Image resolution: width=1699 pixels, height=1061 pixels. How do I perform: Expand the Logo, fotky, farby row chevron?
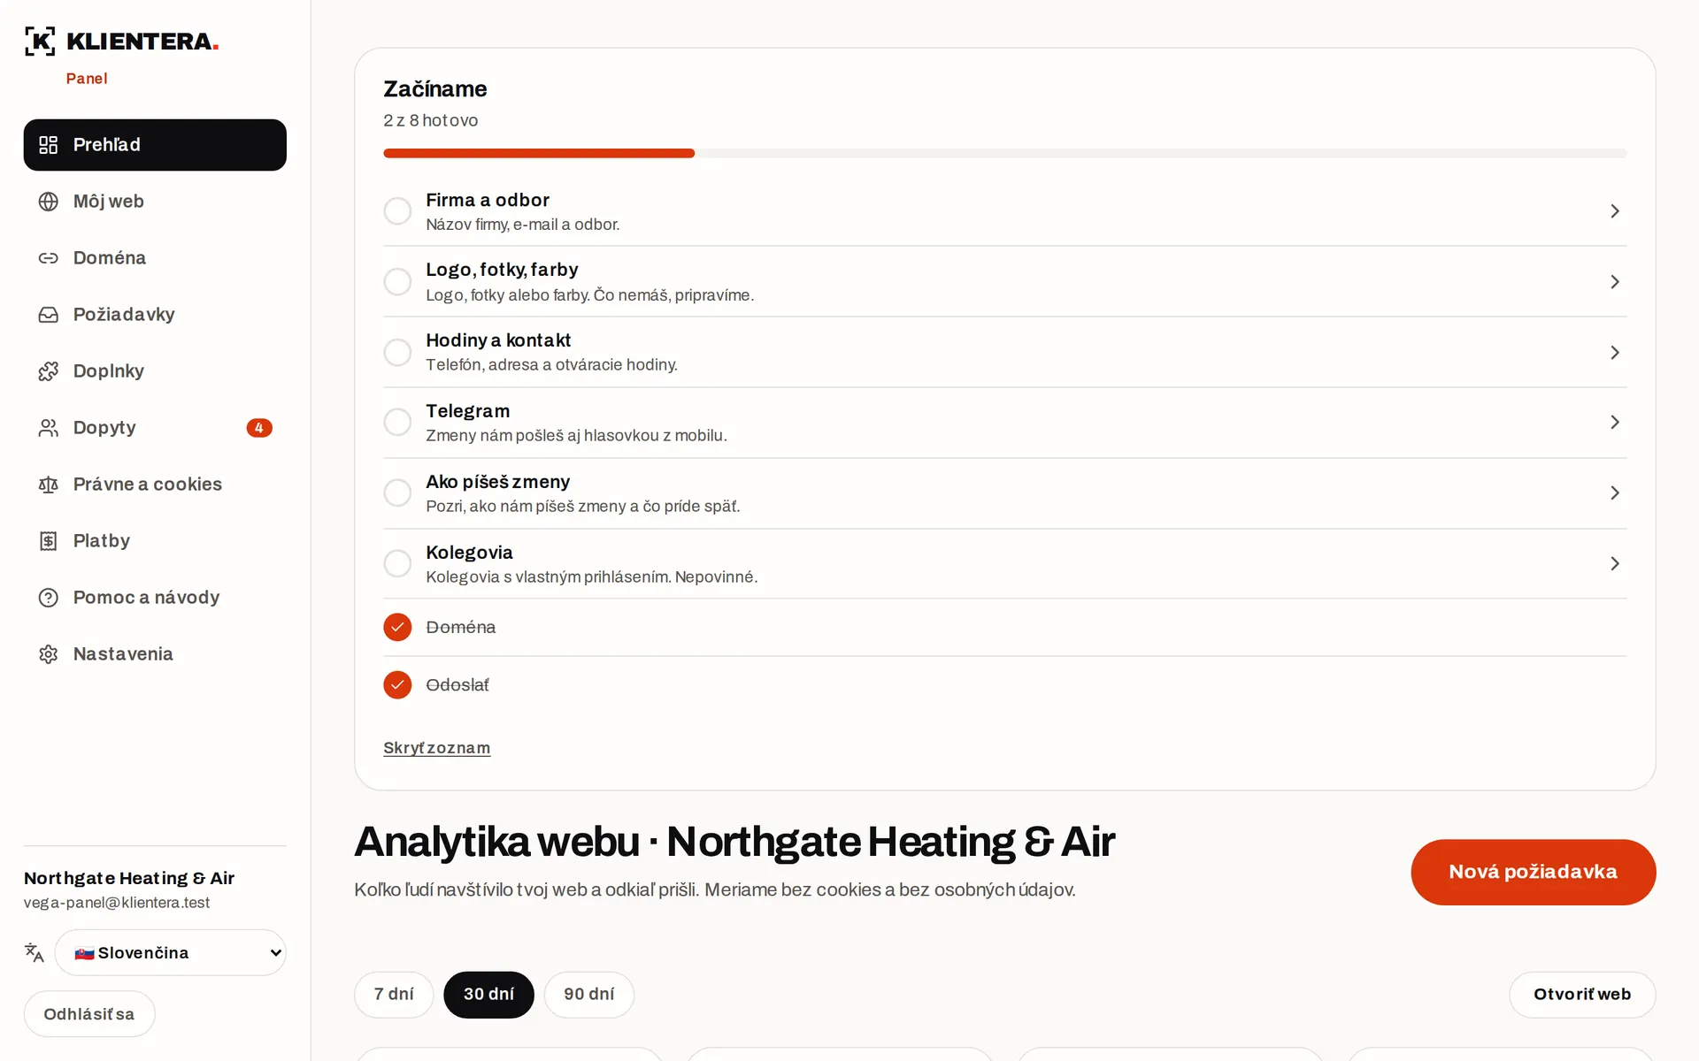[x=1615, y=282]
